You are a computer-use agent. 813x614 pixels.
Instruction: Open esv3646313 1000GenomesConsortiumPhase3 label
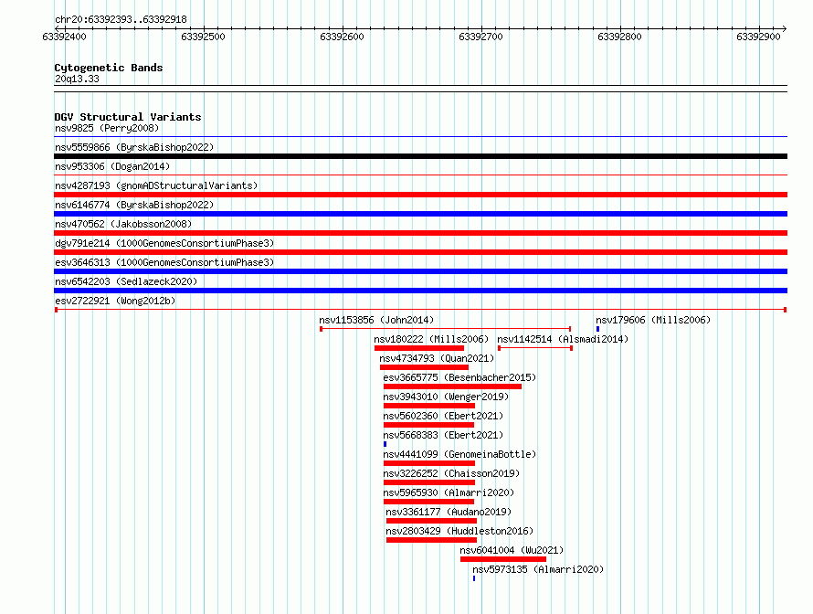point(164,262)
